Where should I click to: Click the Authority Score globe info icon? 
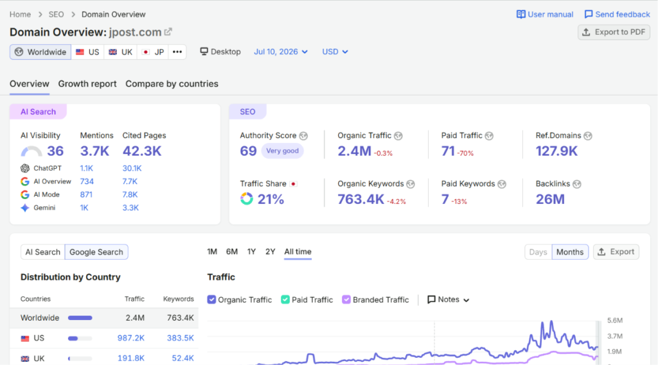coord(303,136)
